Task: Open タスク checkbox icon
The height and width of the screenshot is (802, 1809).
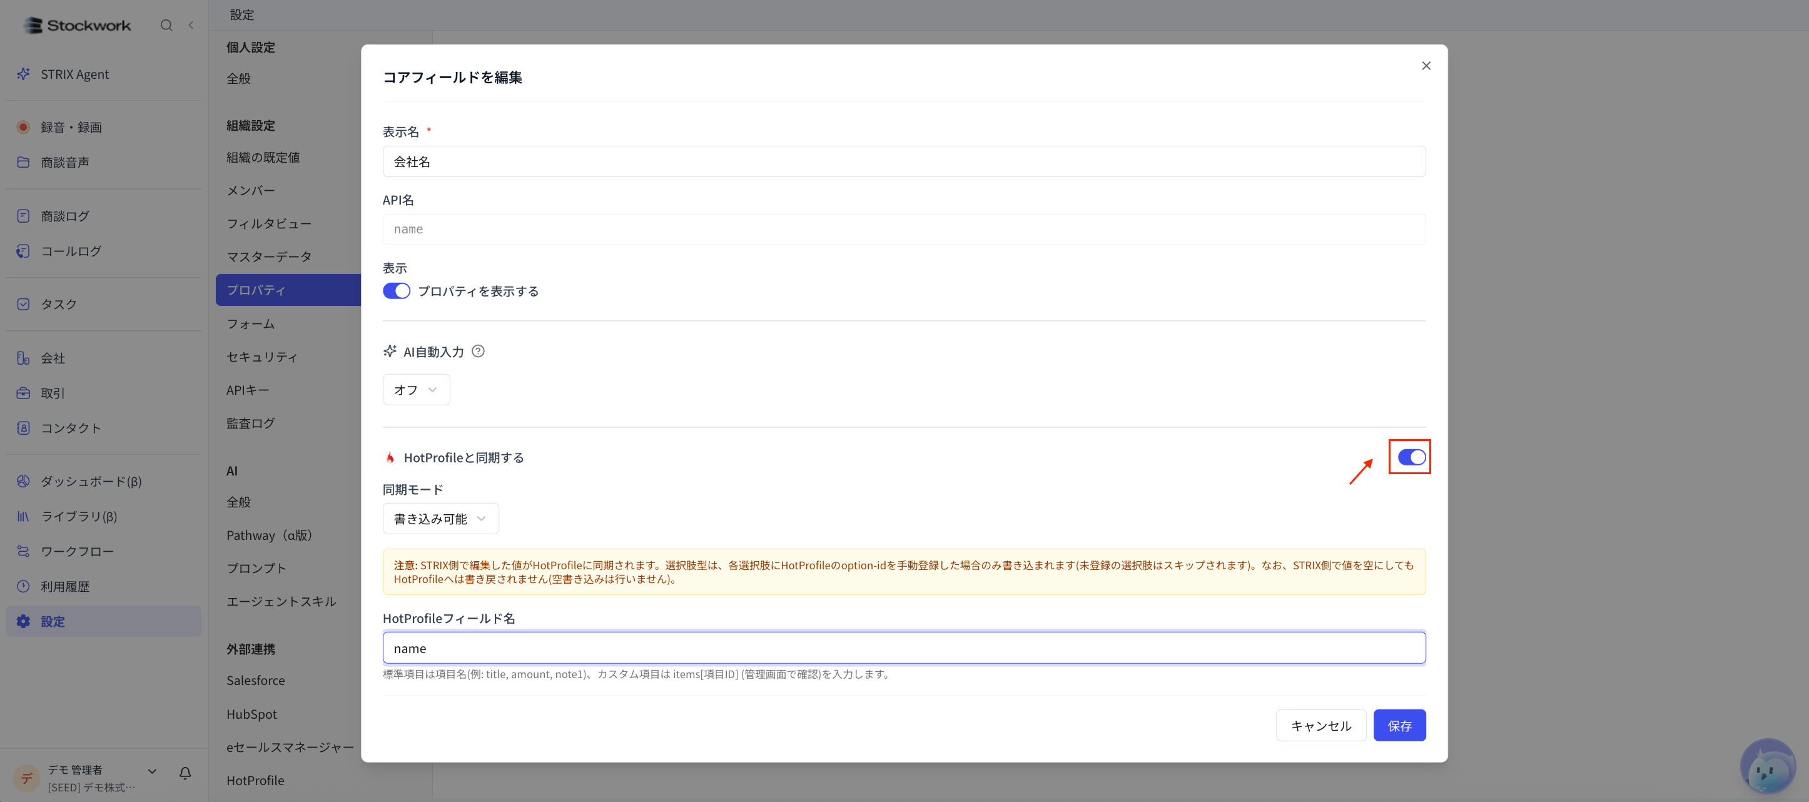Action: tap(23, 304)
